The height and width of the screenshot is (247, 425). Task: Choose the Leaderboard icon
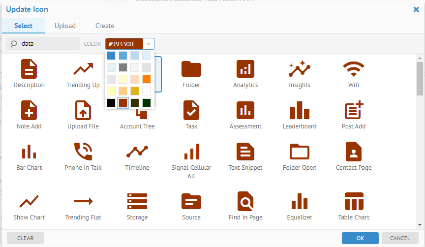[299, 111]
